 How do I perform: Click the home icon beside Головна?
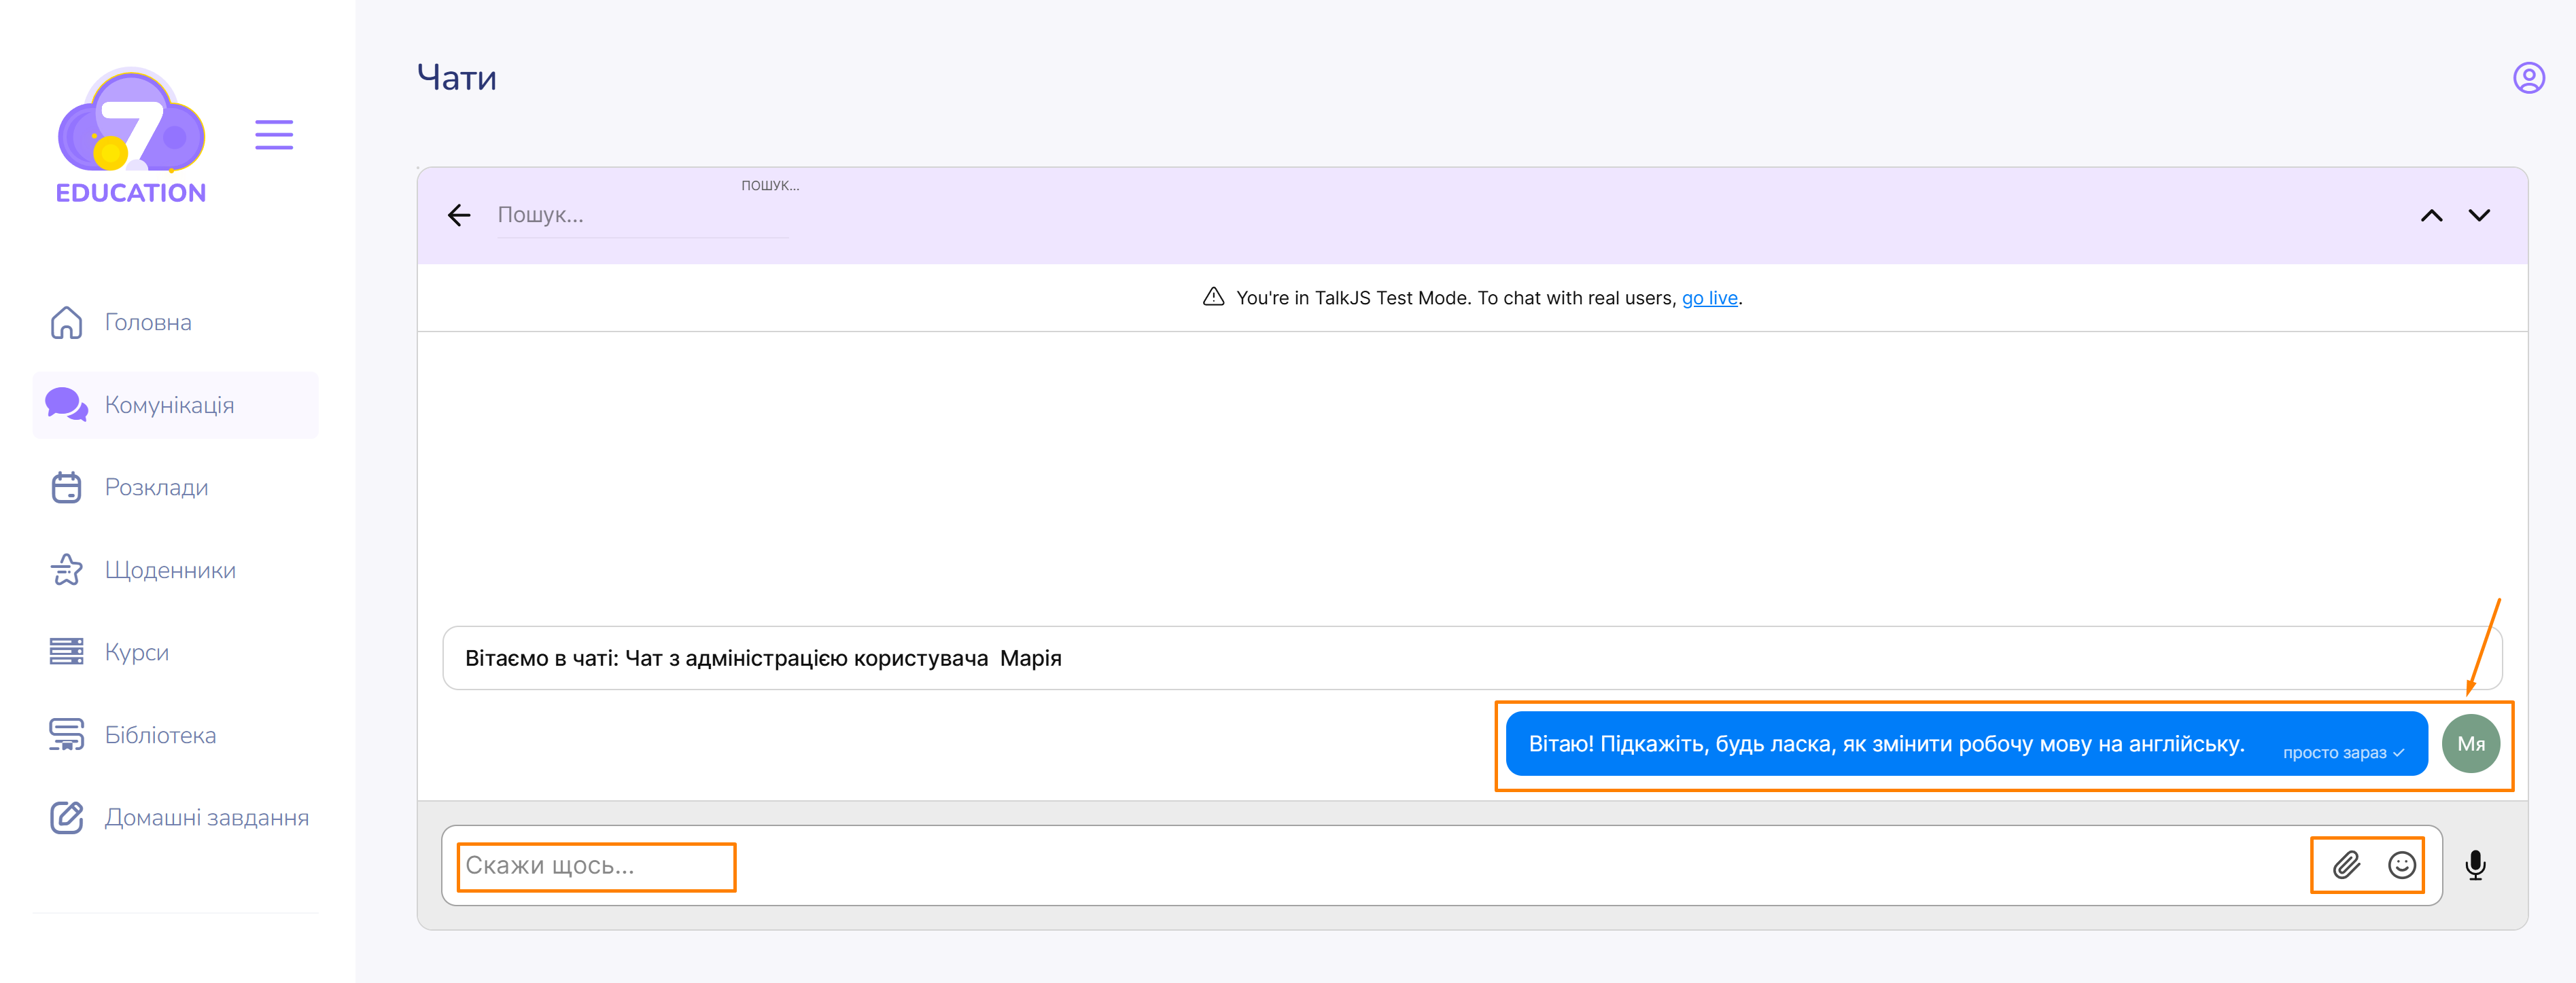point(67,323)
